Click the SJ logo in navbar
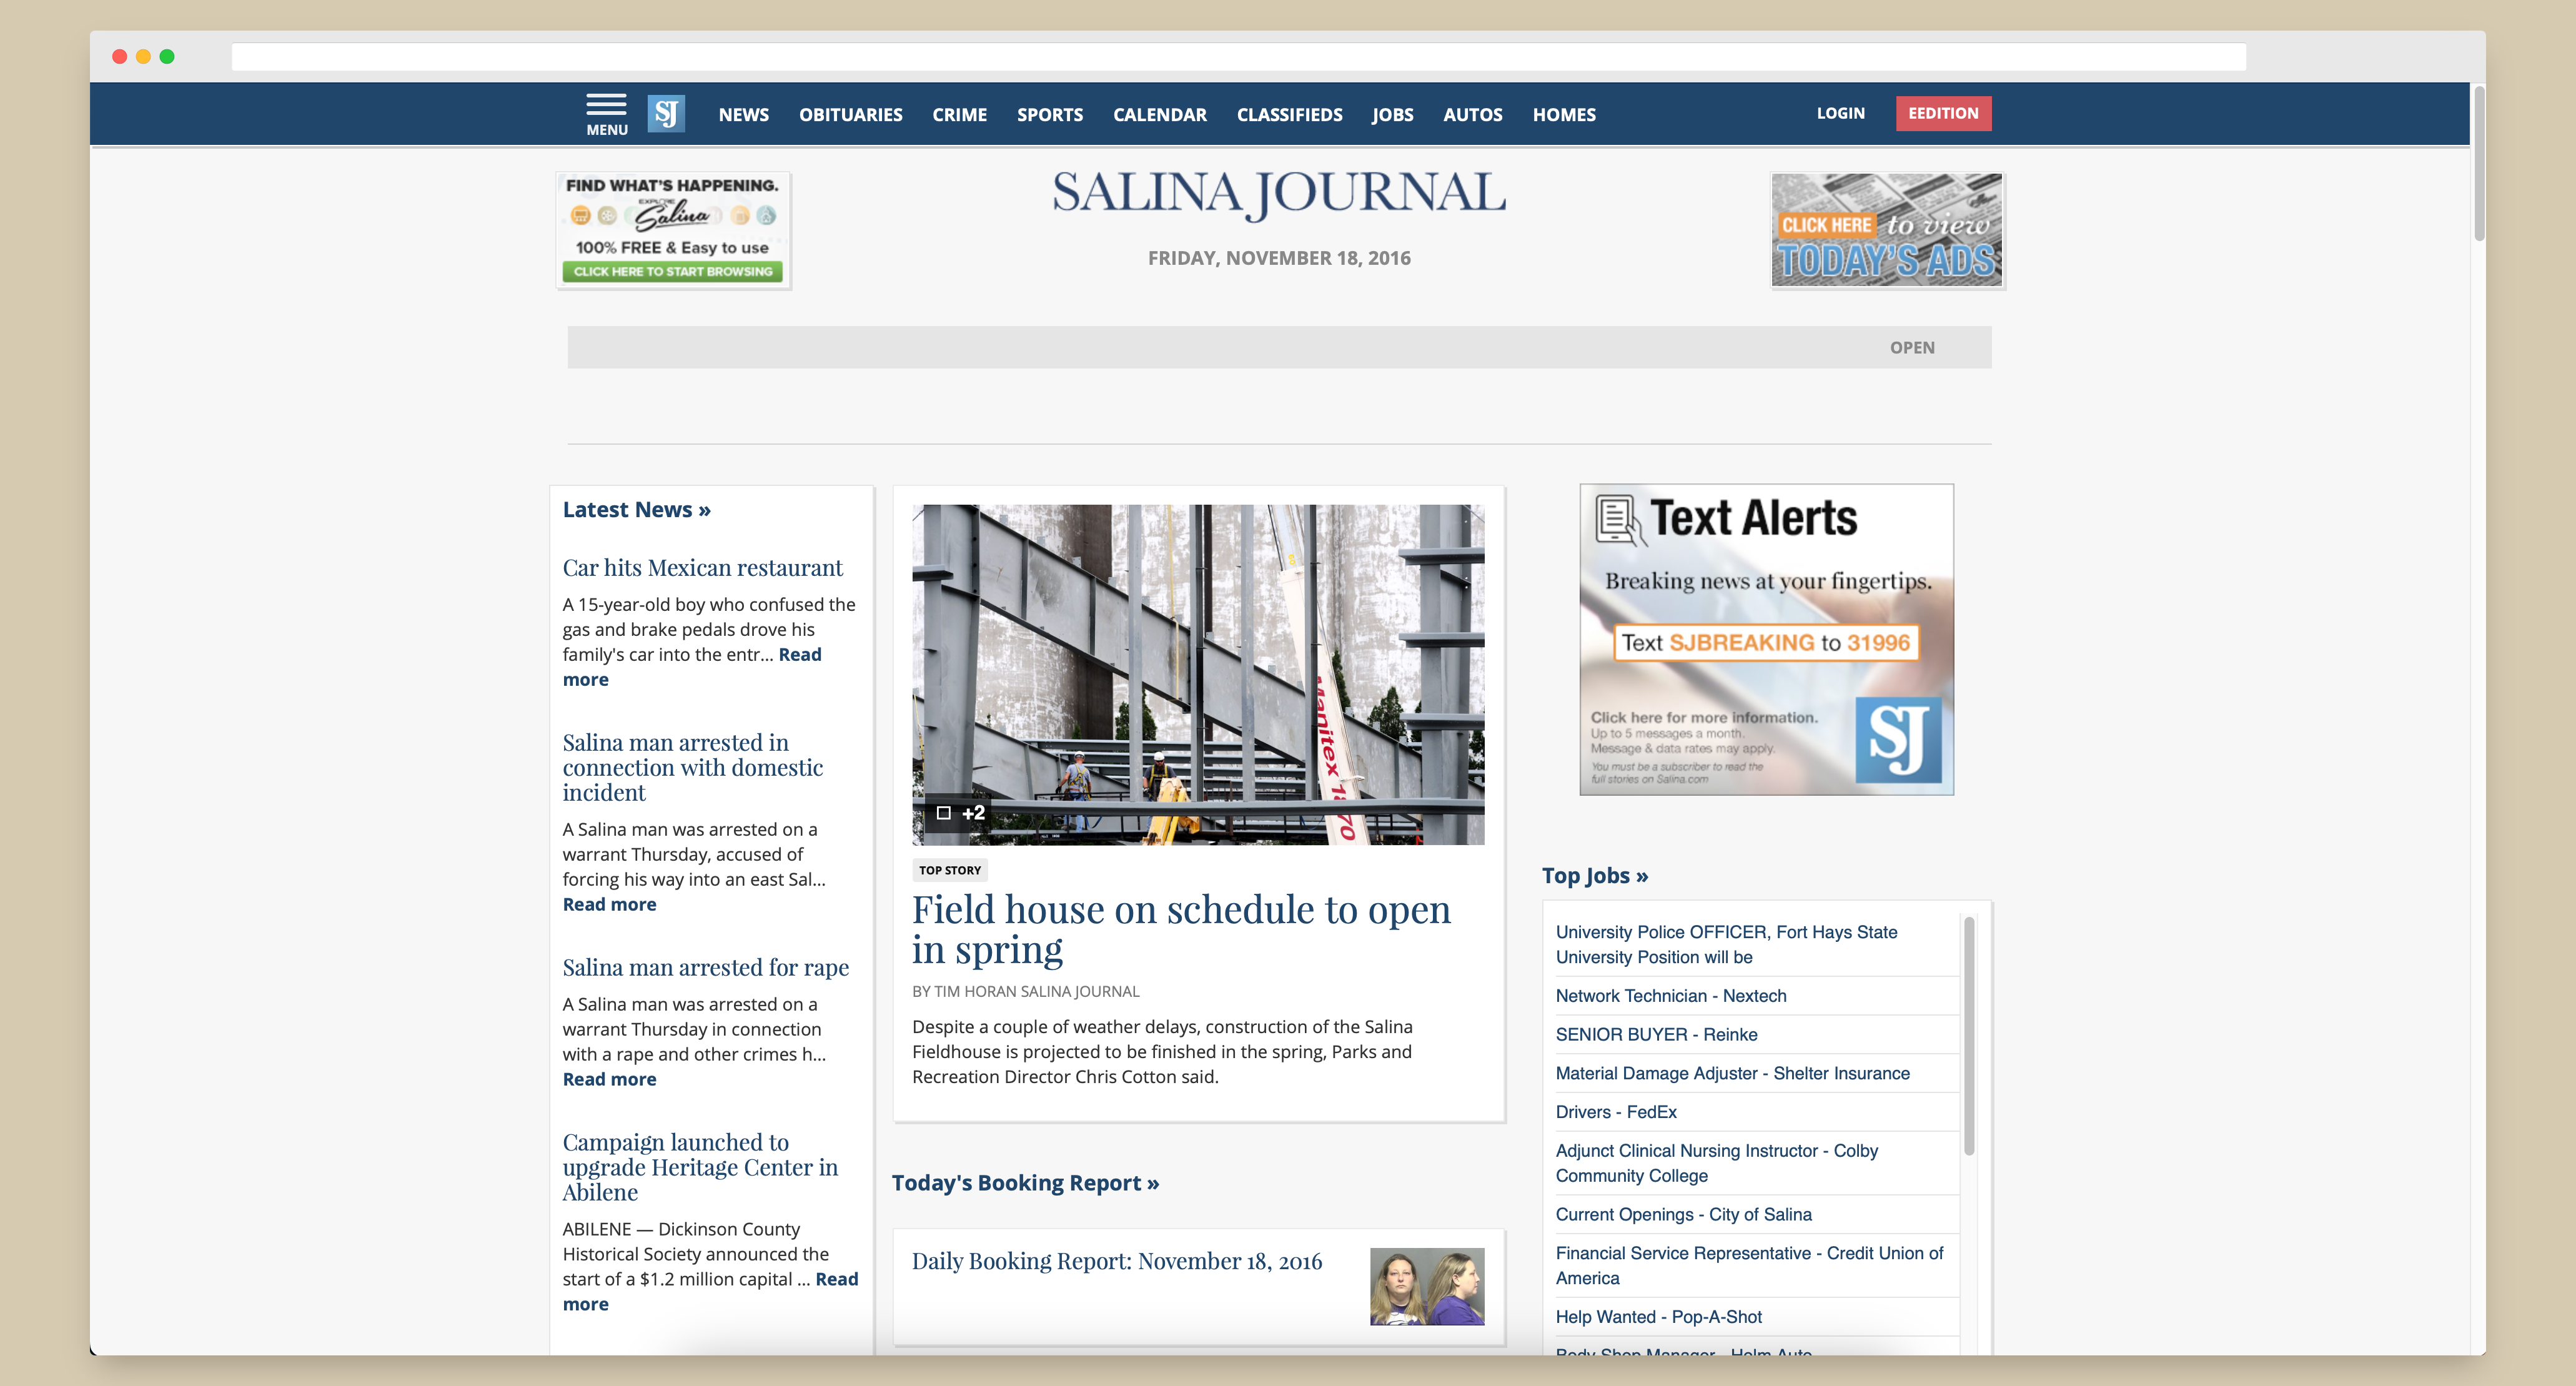 (666, 114)
